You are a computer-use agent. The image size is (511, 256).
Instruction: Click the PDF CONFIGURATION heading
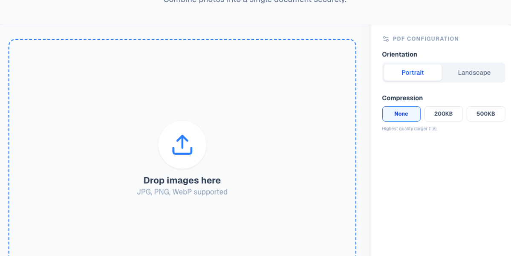pyautogui.click(x=425, y=38)
